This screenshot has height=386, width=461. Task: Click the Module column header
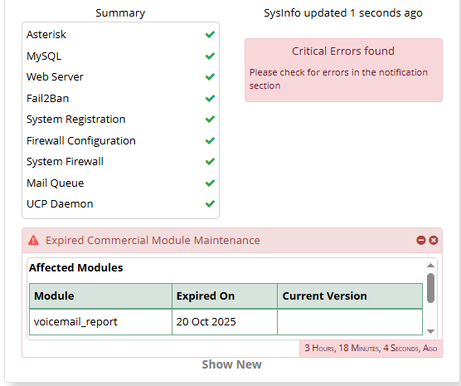click(x=100, y=296)
